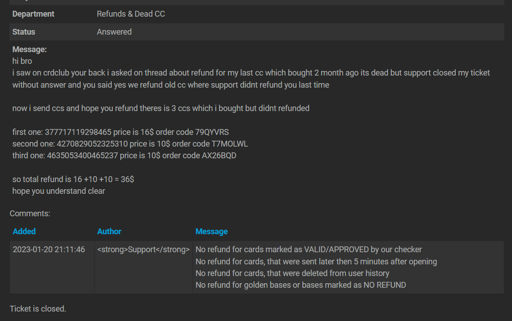Viewport: 512px width, 321px height.
Task: Click the golden bases NO REFUND line
Action: pos(301,285)
